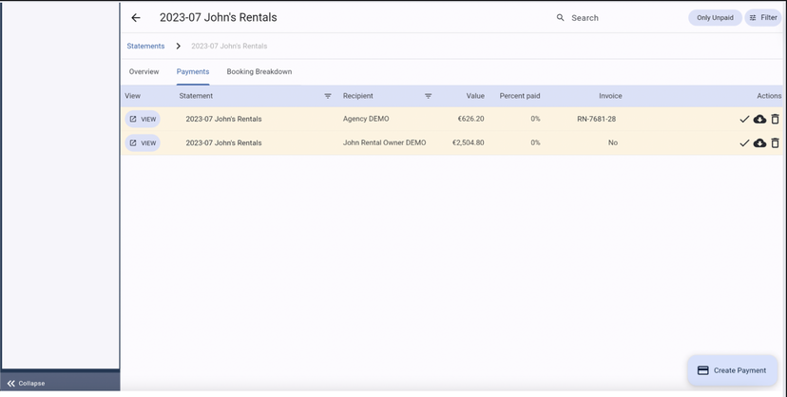The height and width of the screenshot is (397, 787).
Task: Click the Create Payment button
Action: point(732,370)
